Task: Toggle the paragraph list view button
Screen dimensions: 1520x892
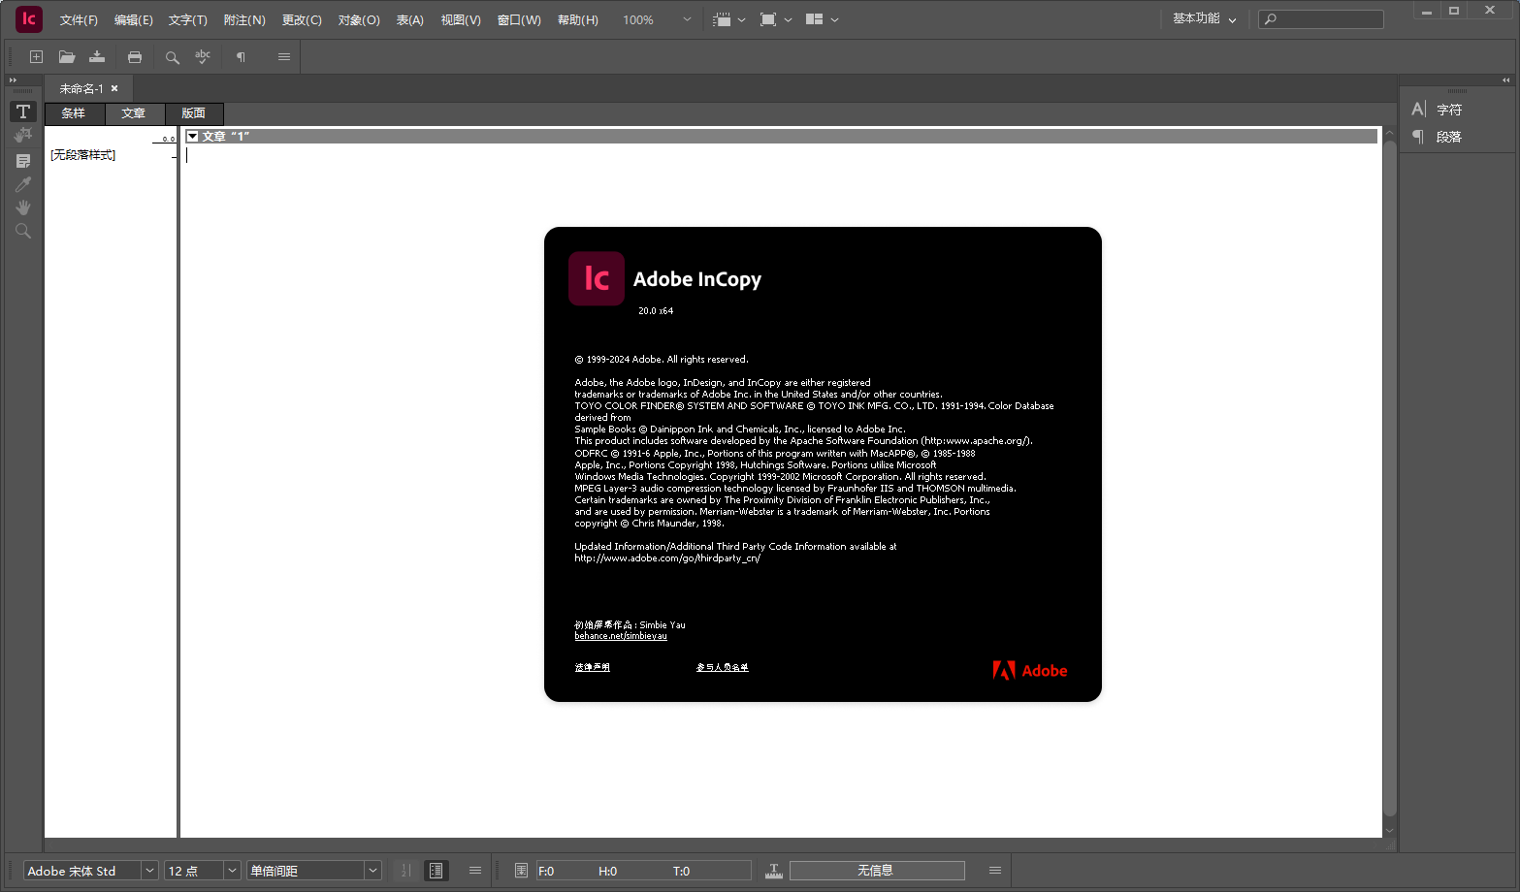Action: pyautogui.click(x=437, y=870)
